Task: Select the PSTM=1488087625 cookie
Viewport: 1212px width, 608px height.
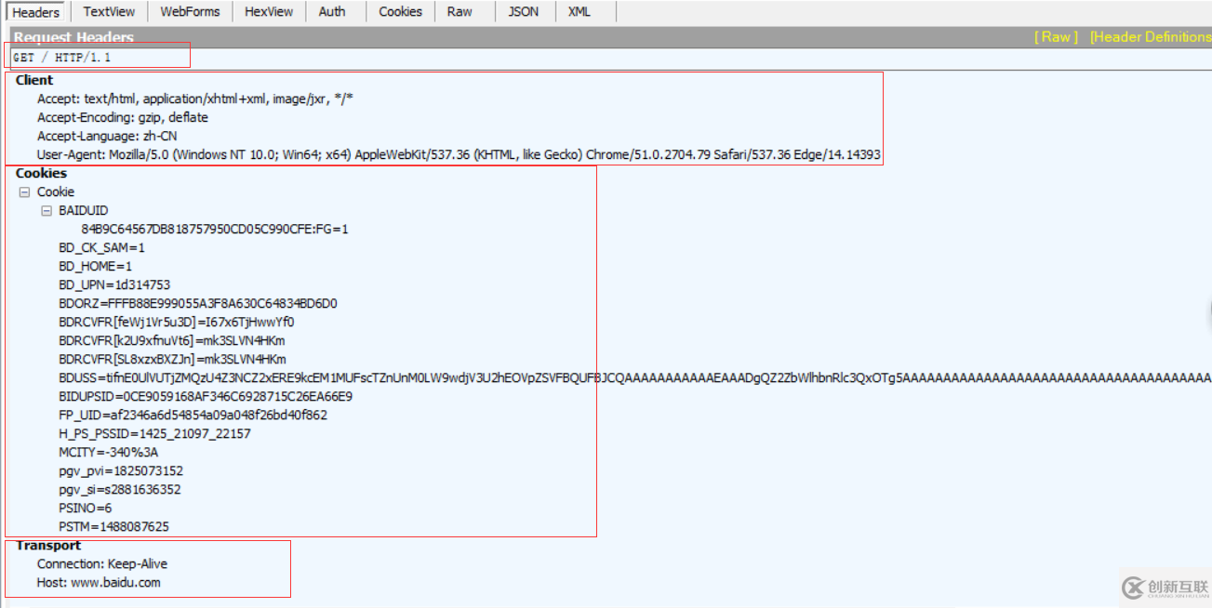Action: [x=114, y=526]
